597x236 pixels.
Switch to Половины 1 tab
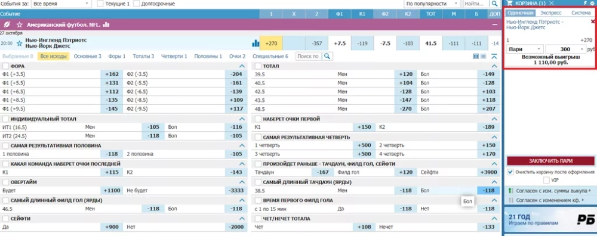[208, 56]
